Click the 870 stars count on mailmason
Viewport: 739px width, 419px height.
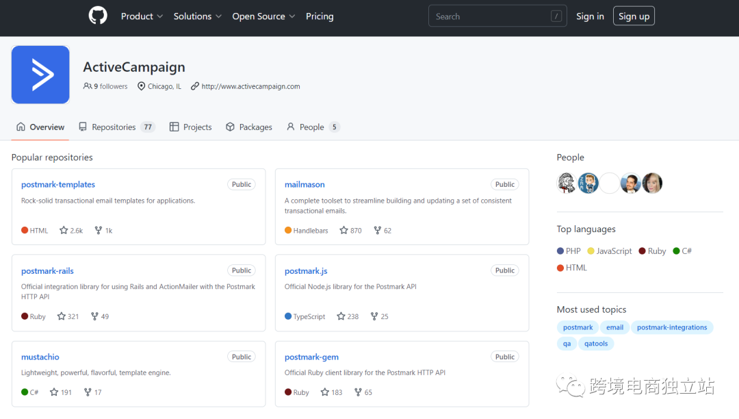coord(356,231)
